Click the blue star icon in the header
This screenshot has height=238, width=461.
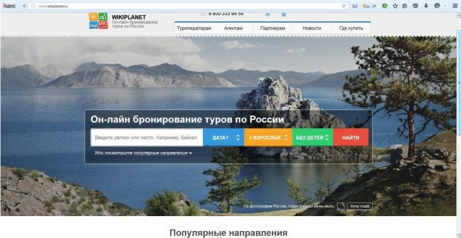pyautogui.click(x=284, y=14)
